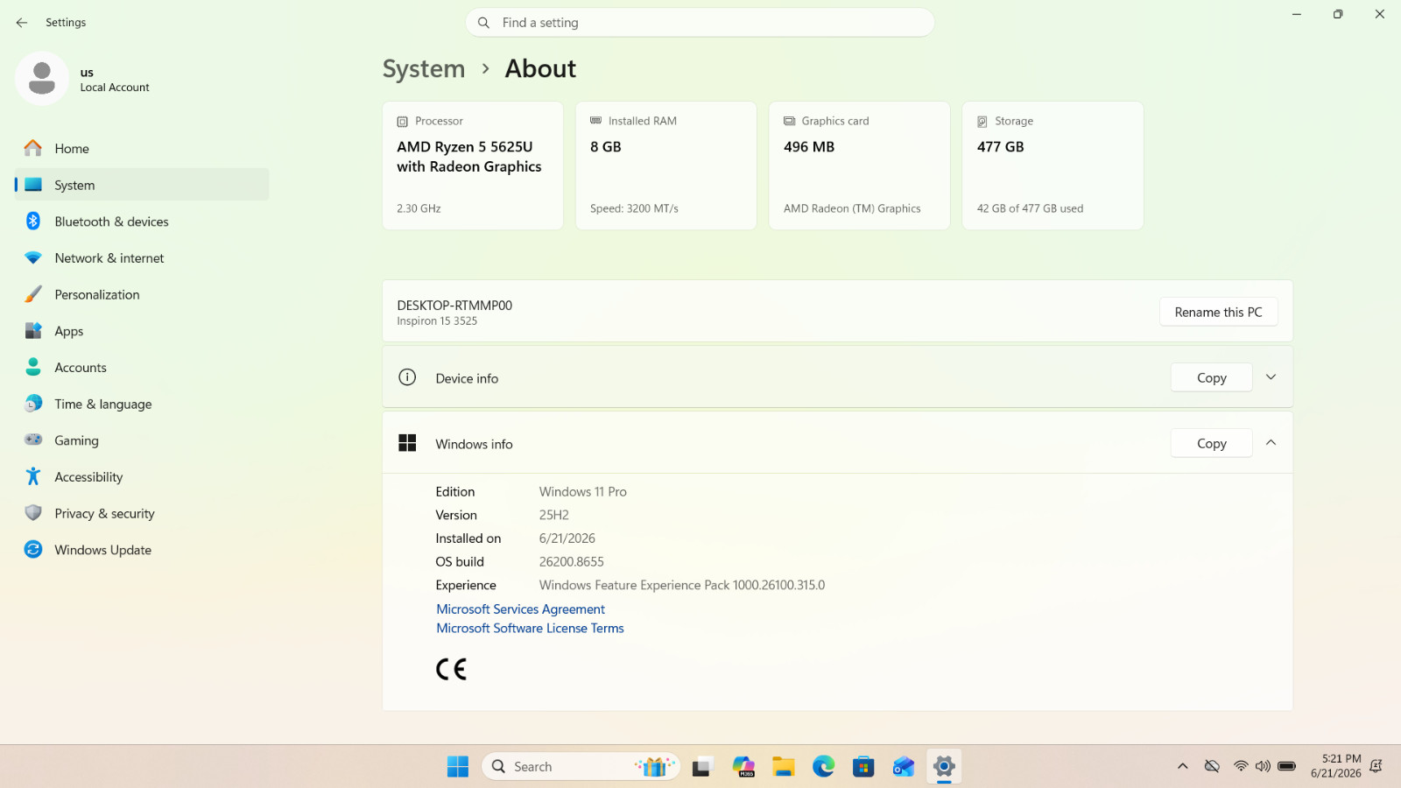Go to Time & language settings
The image size is (1401, 788).
[x=142, y=404]
